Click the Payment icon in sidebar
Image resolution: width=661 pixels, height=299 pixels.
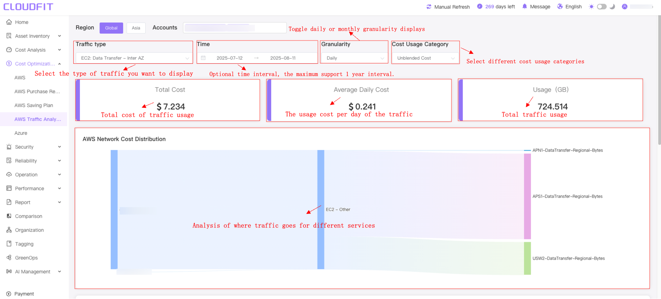9,294
